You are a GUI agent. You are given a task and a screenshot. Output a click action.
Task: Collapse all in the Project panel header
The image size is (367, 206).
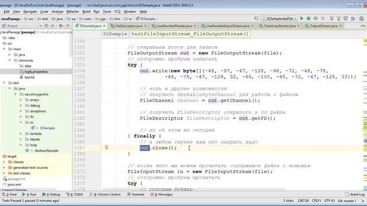(x=52, y=26)
